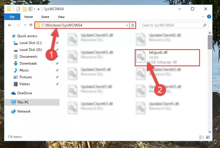Open Local Disk (C:) in sidebar
Image resolution: width=220 pixels, height=148 pixels.
30,43
